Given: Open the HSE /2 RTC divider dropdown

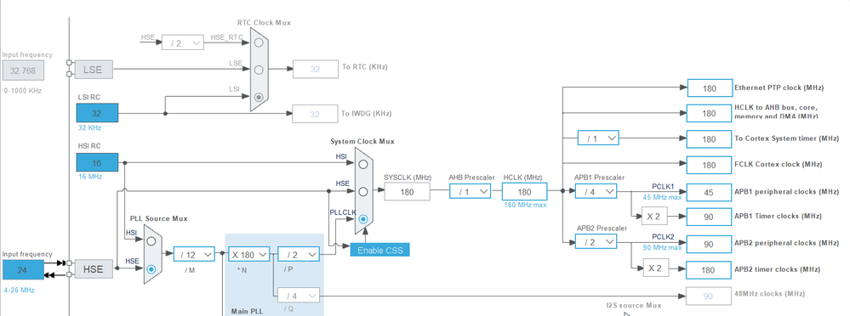Looking at the screenshot, I should pyautogui.click(x=183, y=42).
